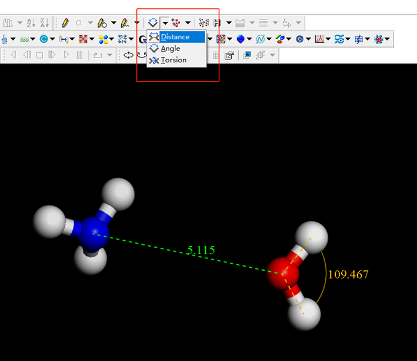Click the sort ascending A-Z icon
This screenshot has width=417, height=361.
coord(31,23)
